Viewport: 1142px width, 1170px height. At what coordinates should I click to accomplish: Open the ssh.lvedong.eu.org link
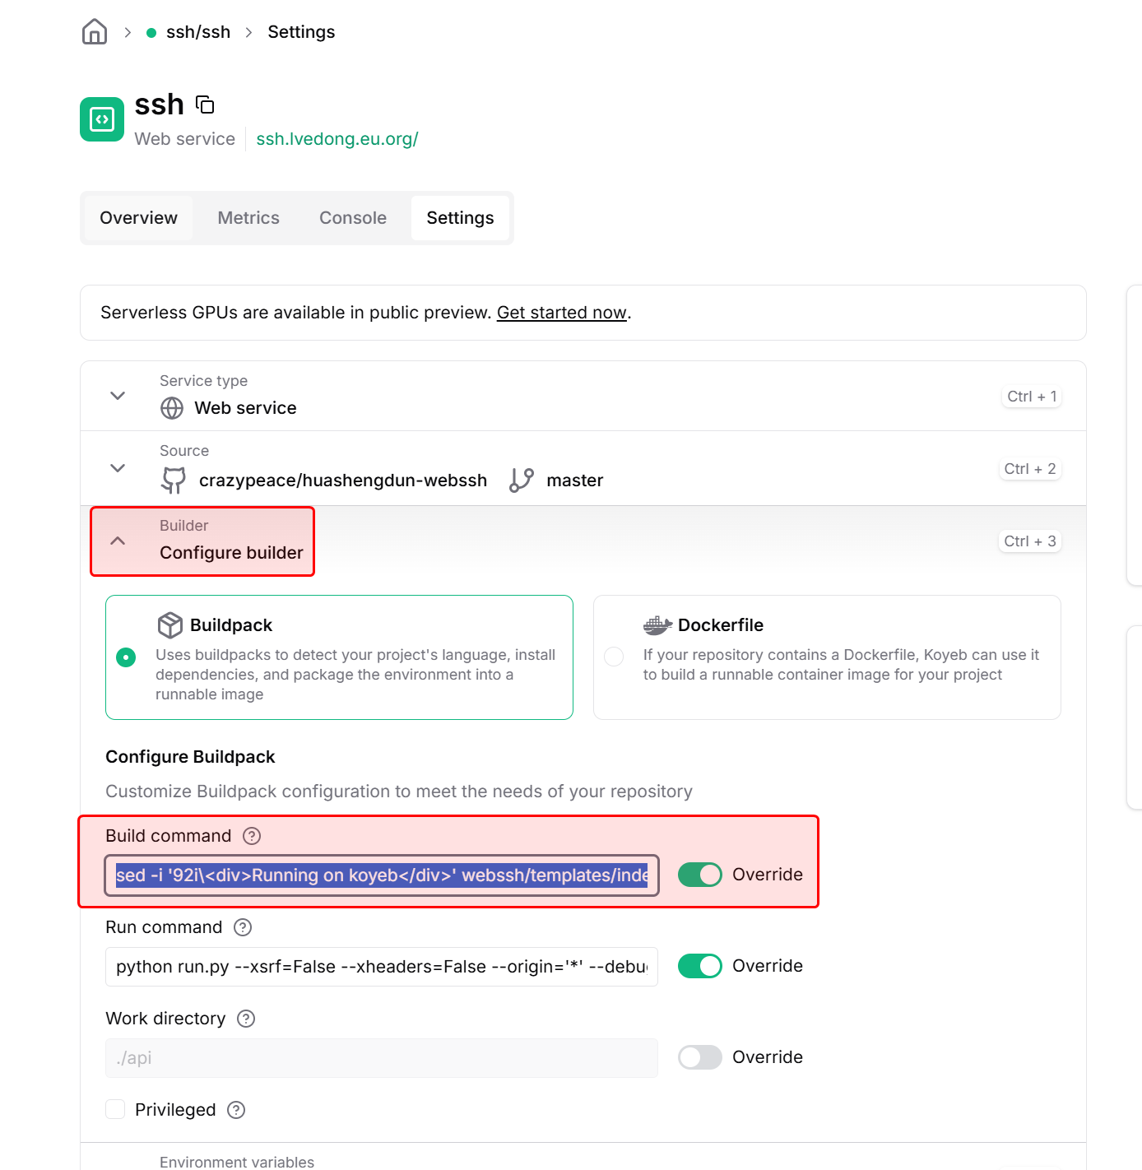click(x=337, y=139)
